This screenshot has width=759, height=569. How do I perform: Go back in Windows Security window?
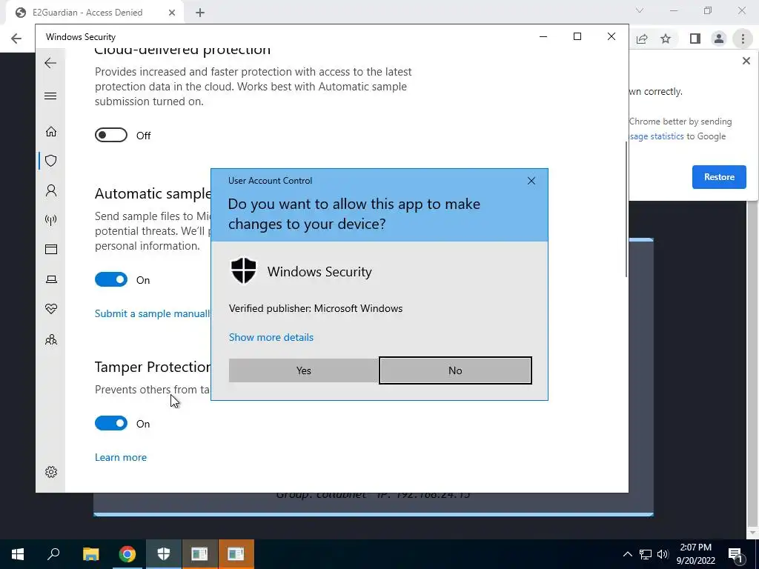[x=50, y=63]
